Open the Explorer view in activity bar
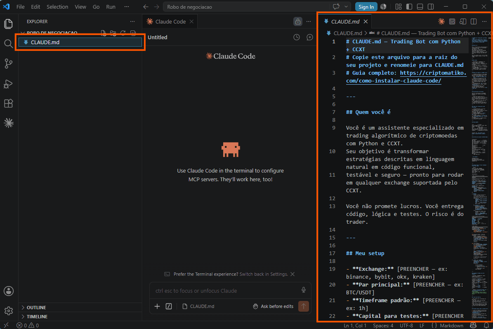Screen dimensions: 493x329 coord(9,24)
